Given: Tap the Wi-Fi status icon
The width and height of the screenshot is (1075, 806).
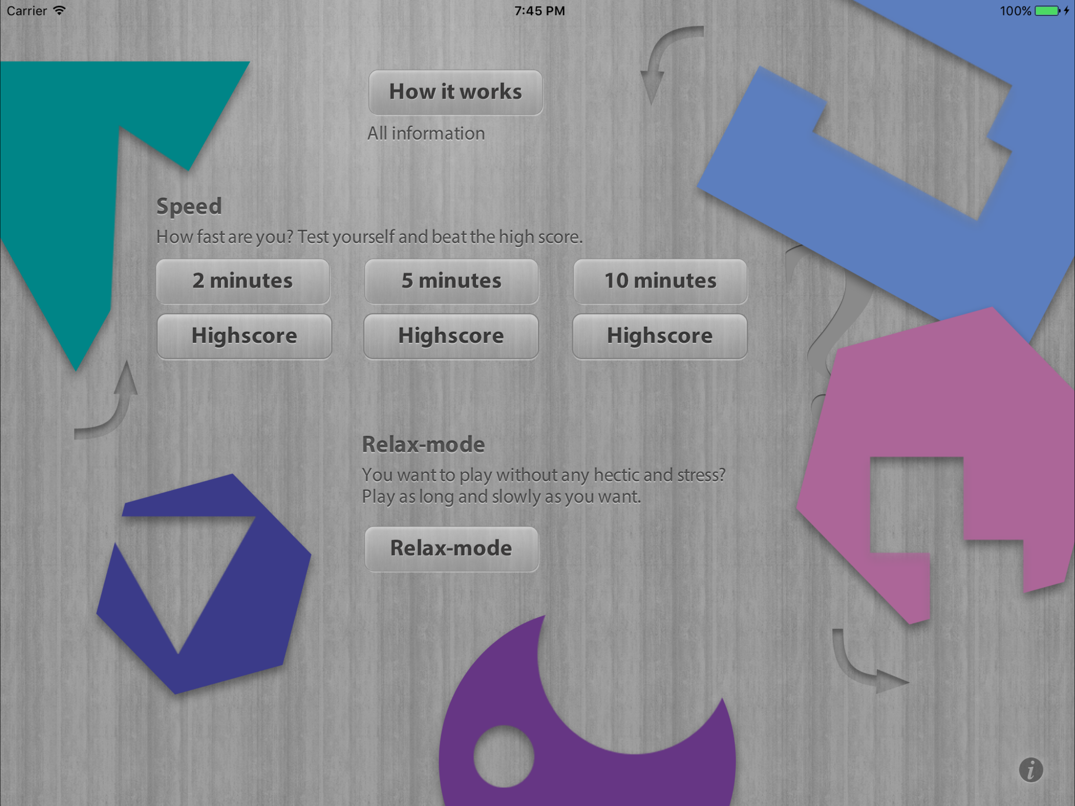Looking at the screenshot, I should pos(59,11).
